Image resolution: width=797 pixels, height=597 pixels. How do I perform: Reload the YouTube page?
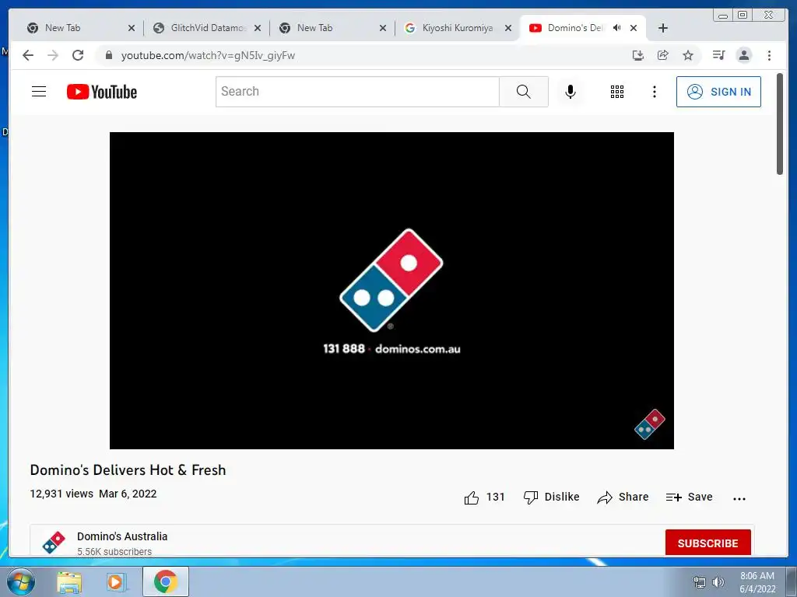coord(78,55)
